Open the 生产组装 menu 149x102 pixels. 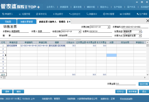tap(118, 7)
